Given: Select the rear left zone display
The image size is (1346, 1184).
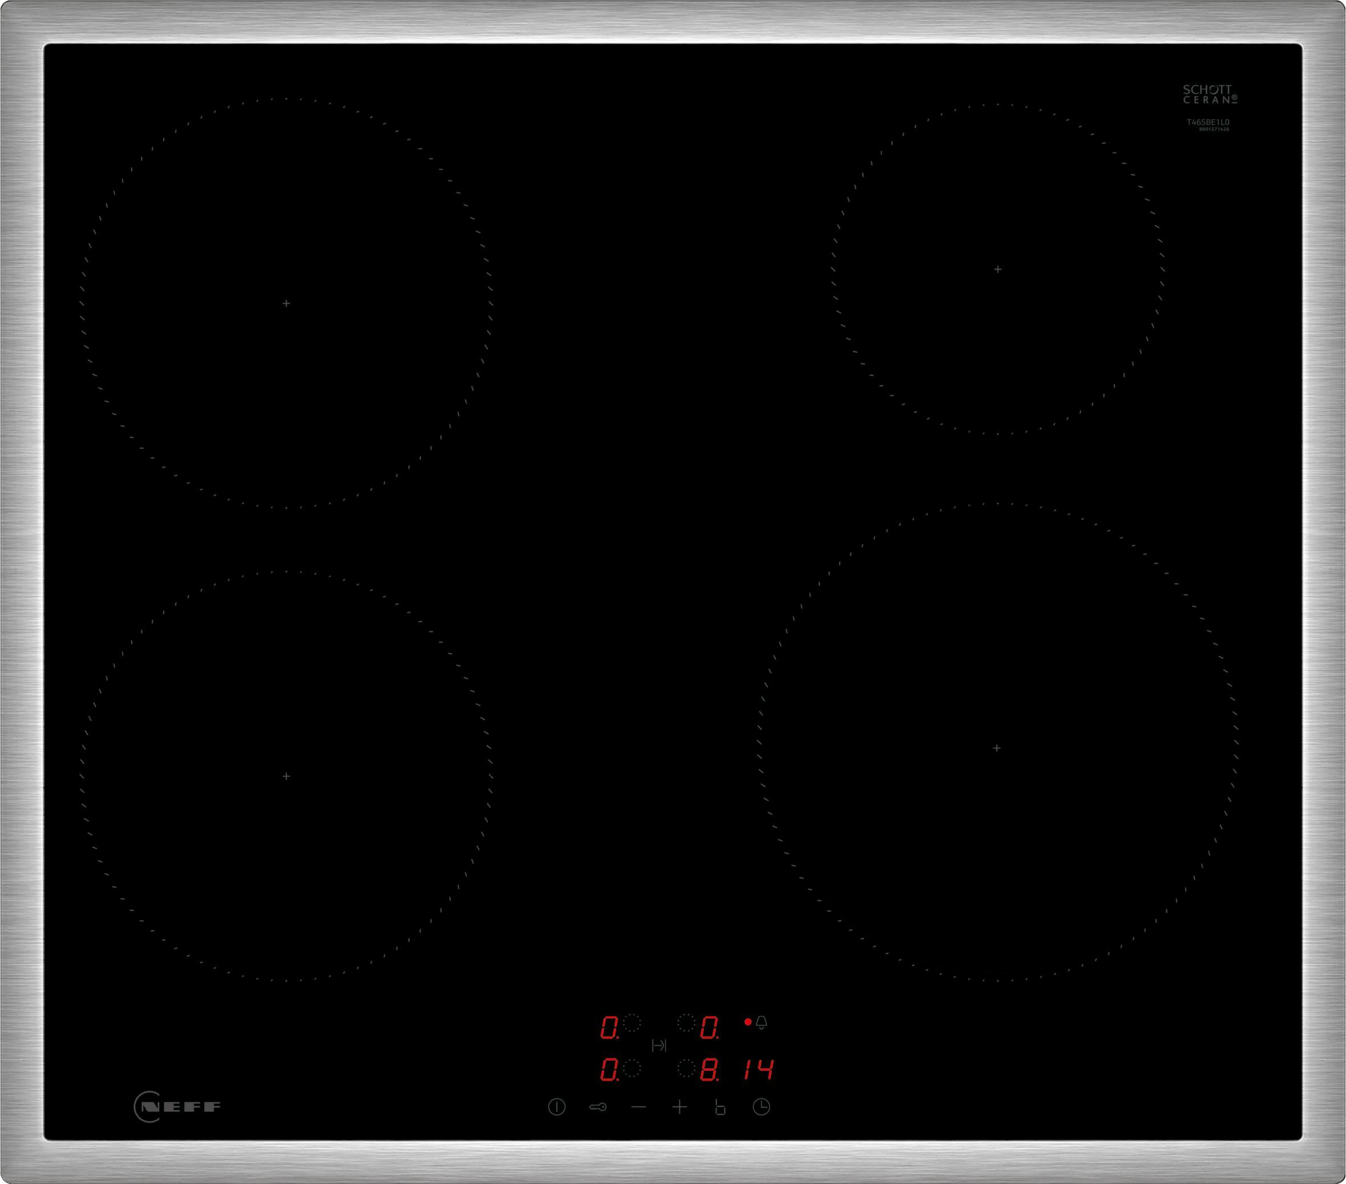Looking at the screenshot, I should 609,1027.
